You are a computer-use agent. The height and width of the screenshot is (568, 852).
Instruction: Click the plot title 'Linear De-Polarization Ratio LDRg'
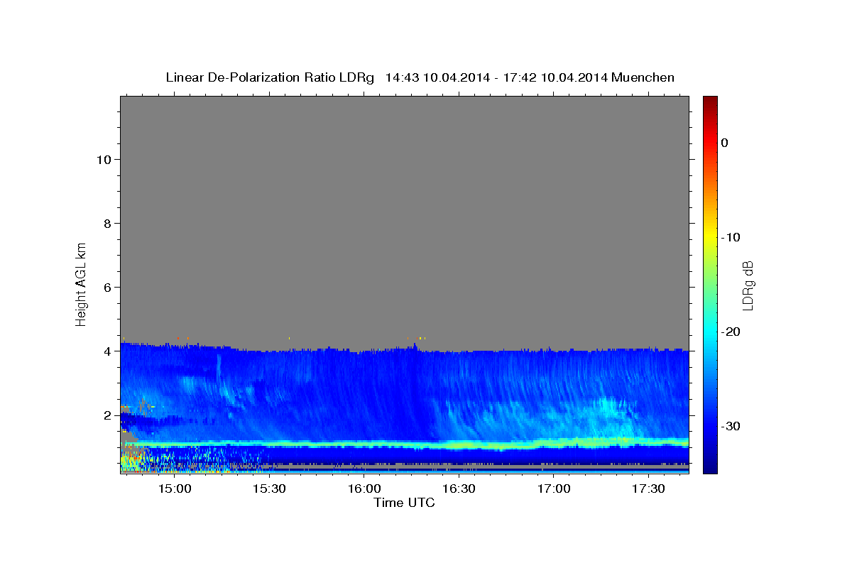(x=270, y=77)
